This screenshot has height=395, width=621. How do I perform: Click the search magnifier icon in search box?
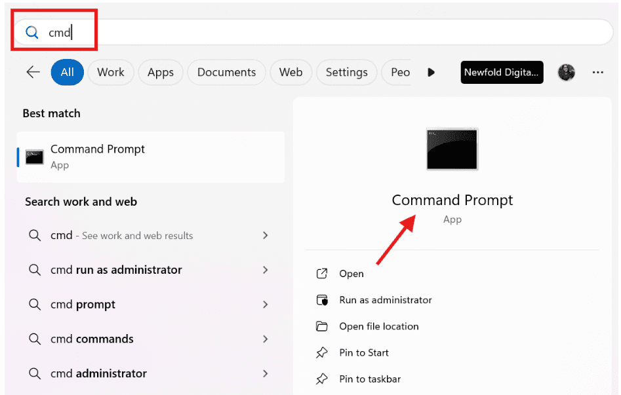pyautogui.click(x=32, y=33)
